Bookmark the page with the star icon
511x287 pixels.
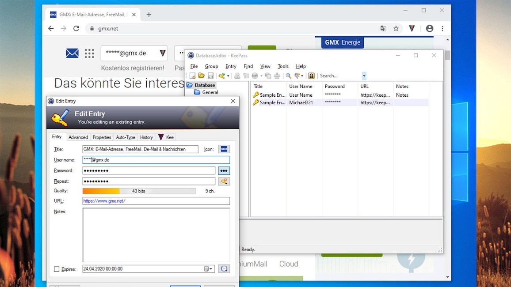[396, 28]
